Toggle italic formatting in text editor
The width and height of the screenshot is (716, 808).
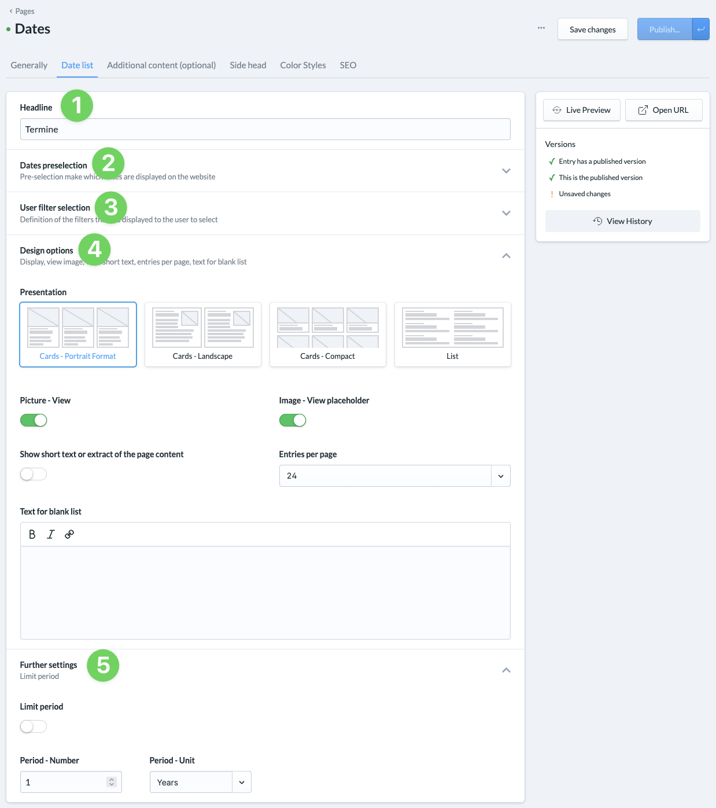point(51,534)
